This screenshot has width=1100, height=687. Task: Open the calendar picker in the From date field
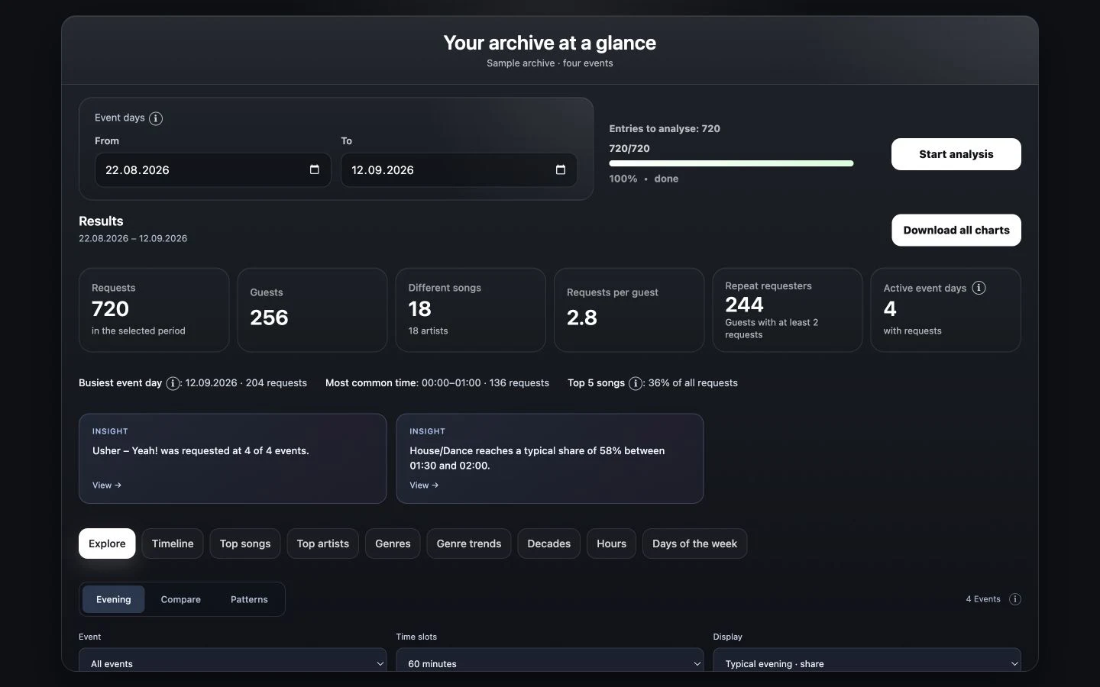pos(314,169)
